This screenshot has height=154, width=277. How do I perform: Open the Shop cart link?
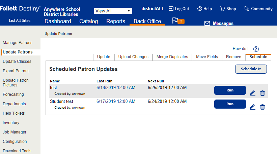point(228,9)
